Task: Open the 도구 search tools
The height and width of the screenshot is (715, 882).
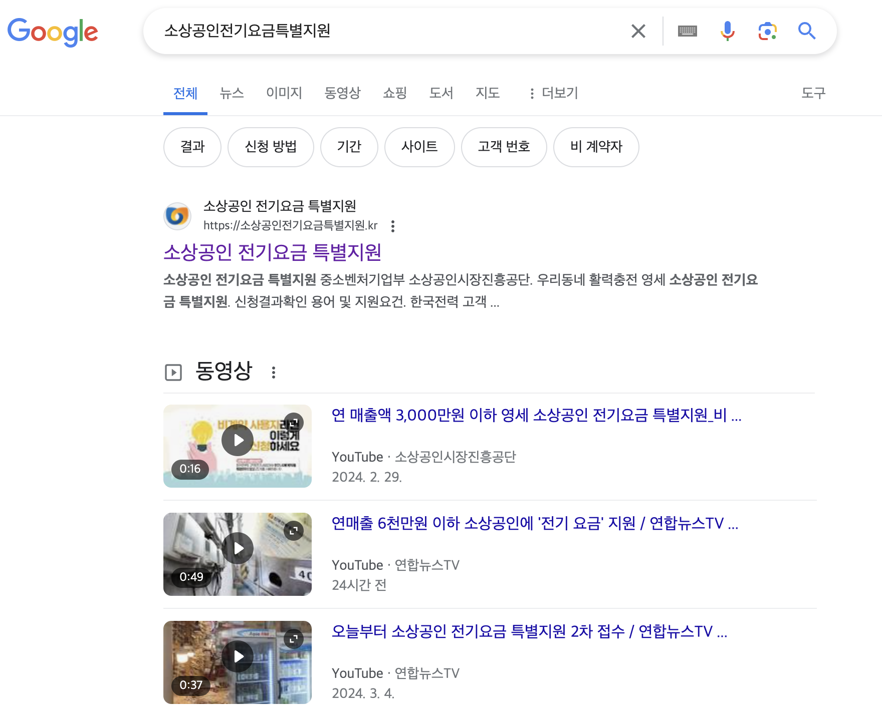Action: pos(813,93)
